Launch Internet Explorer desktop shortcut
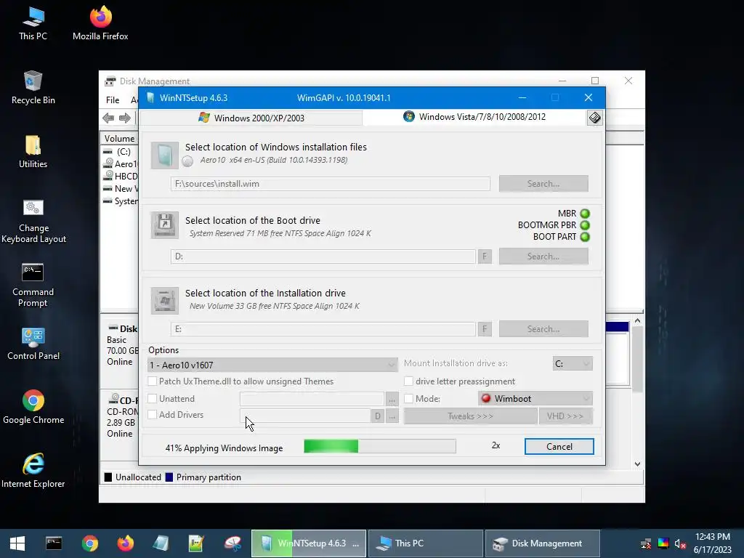The width and height of the screenshot is (744, 558). click(x=33, y=471)
